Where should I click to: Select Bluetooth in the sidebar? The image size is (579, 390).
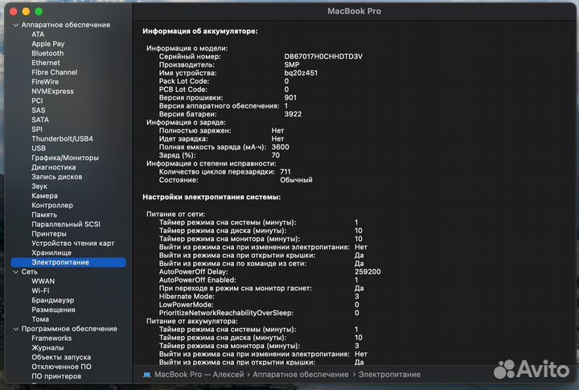(47, 53)
